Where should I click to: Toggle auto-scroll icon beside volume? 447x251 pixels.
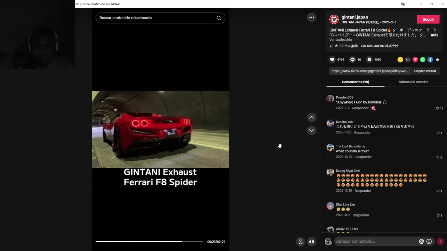[300, 242]
